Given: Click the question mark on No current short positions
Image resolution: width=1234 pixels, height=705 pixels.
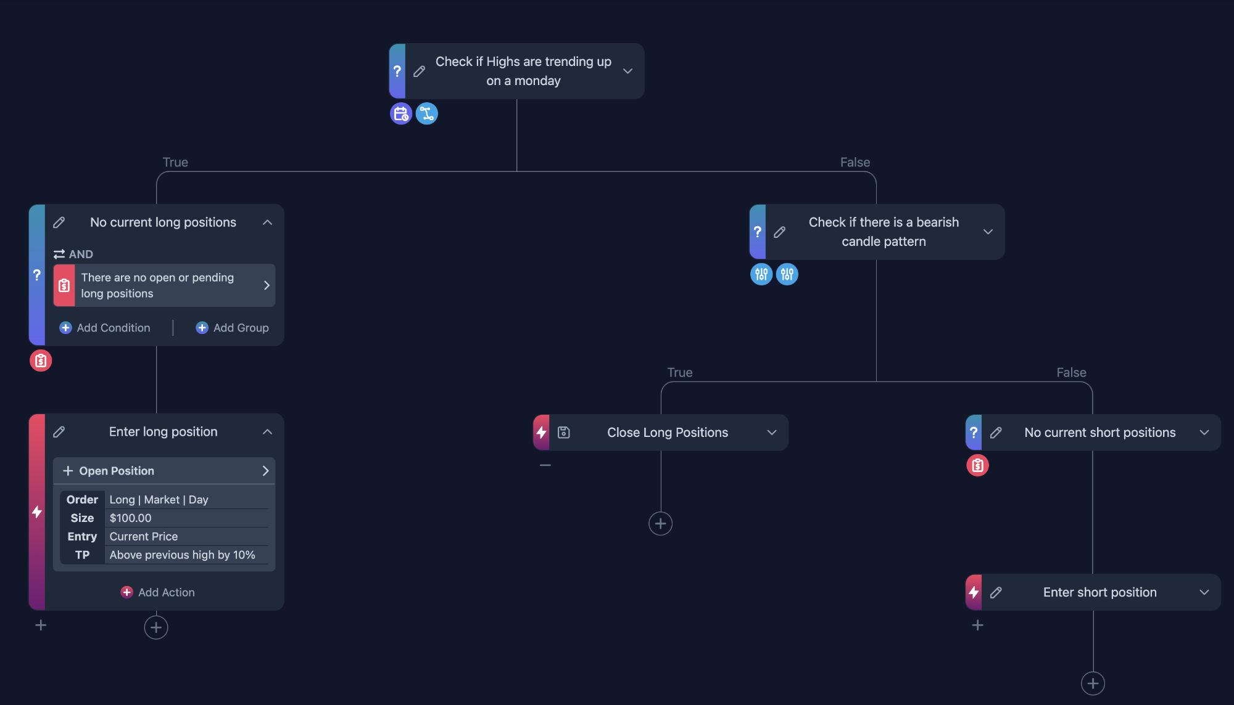Looking at the screenshot, I should [x=974, y=432].
